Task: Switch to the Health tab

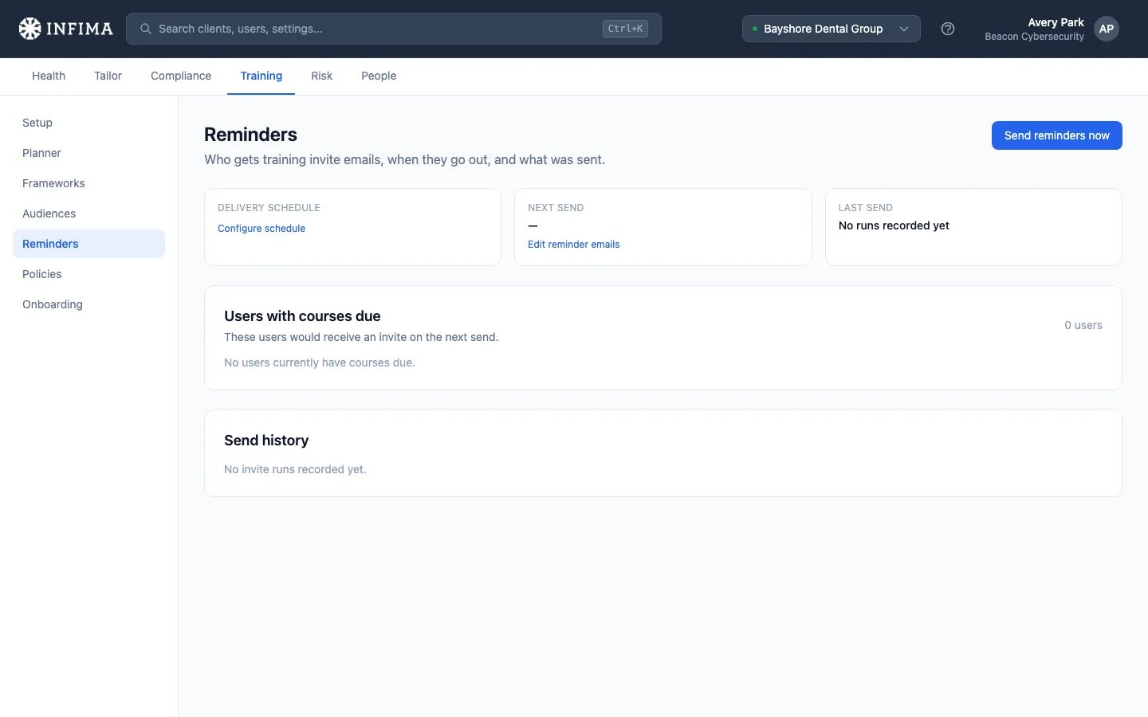Action: point(49,76)
